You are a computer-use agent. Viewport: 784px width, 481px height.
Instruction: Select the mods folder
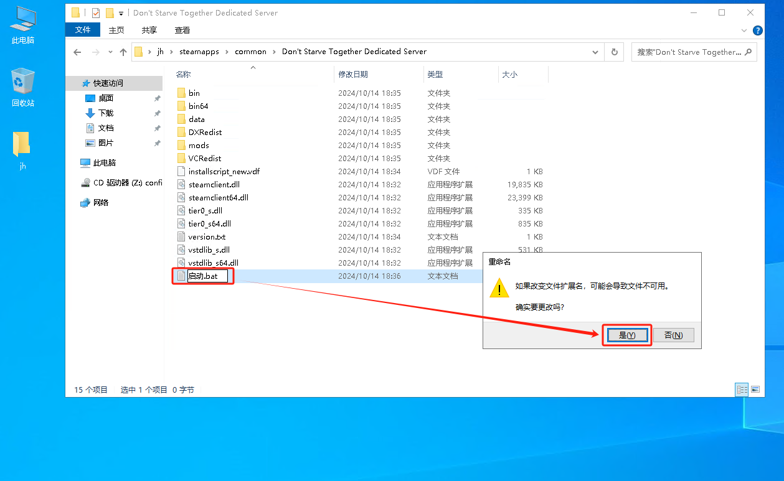click(x=193, y=145)
